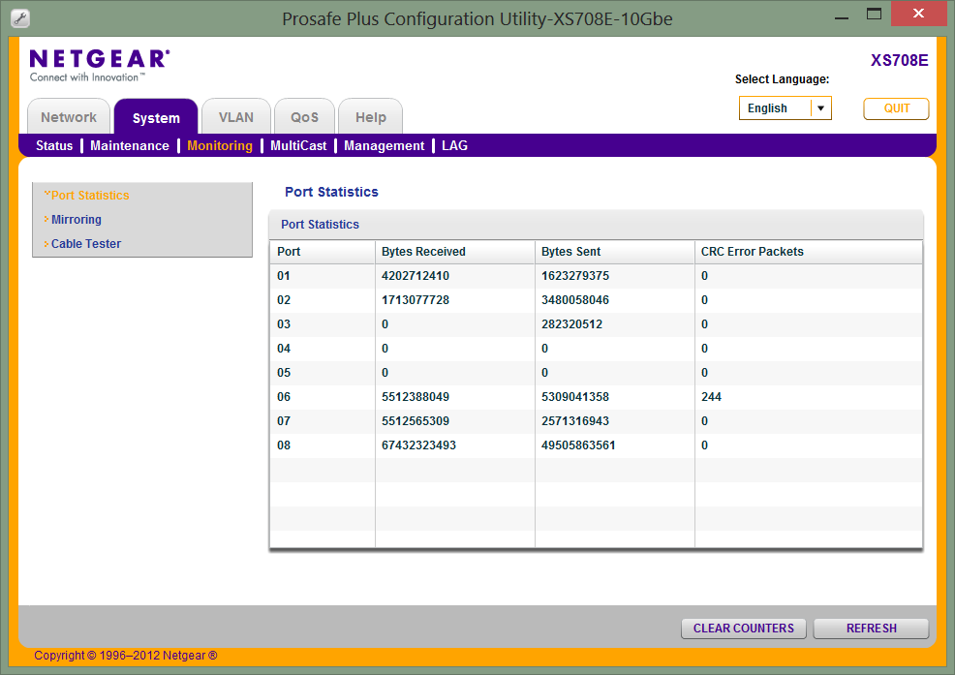Click bytes received value 1713077728
Viewport: 955px width, 675px height.
[416, 300]
